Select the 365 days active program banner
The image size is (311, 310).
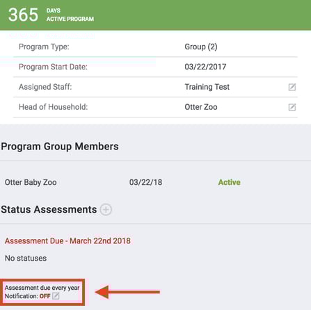[x=155, y=15]
